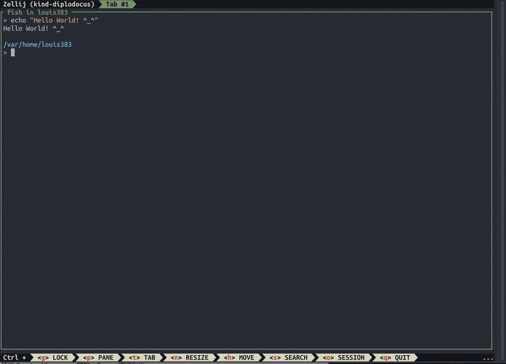Click the shell prompt cursor block
This screenshot has width=506, height=364.
coord(13,52)
